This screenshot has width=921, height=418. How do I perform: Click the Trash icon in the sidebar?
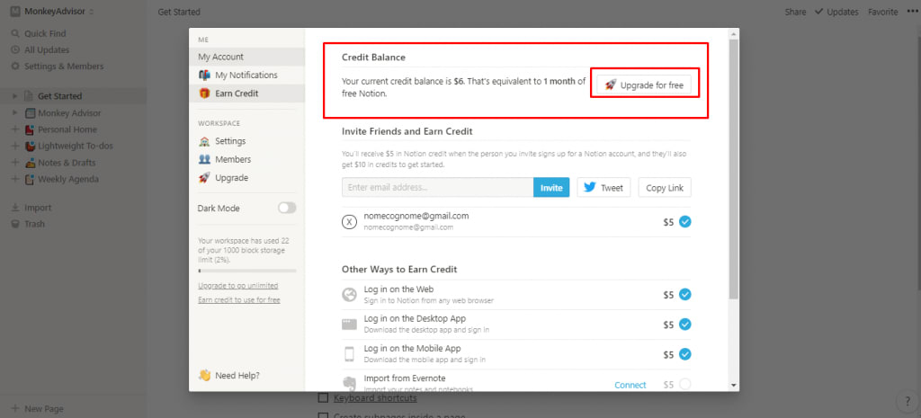[16, 224]
